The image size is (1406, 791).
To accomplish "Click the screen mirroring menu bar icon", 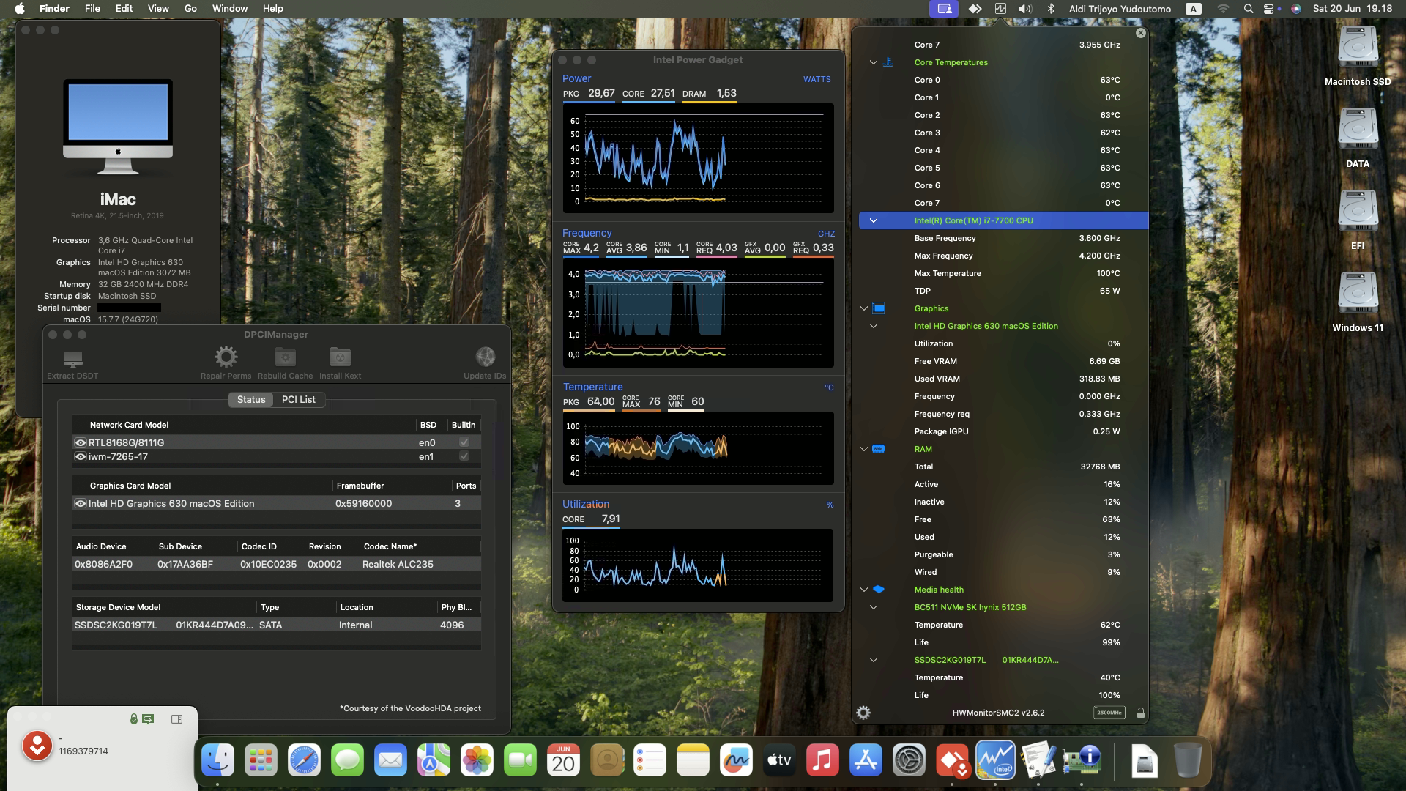I will click(x=945, y=9).
